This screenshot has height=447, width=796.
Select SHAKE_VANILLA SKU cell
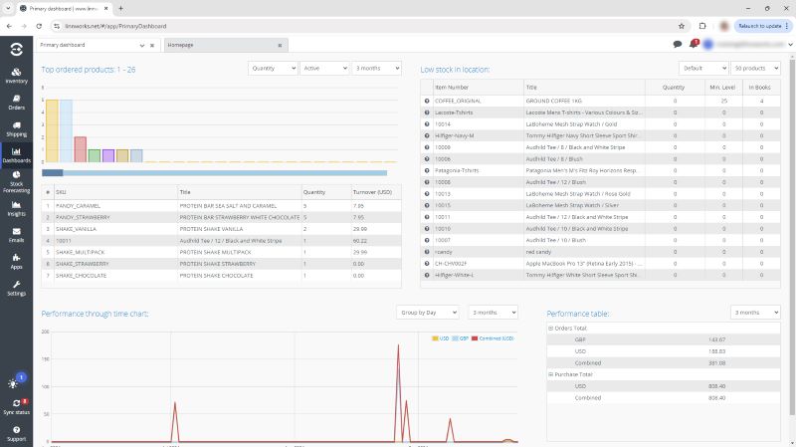tap(115, 229)
